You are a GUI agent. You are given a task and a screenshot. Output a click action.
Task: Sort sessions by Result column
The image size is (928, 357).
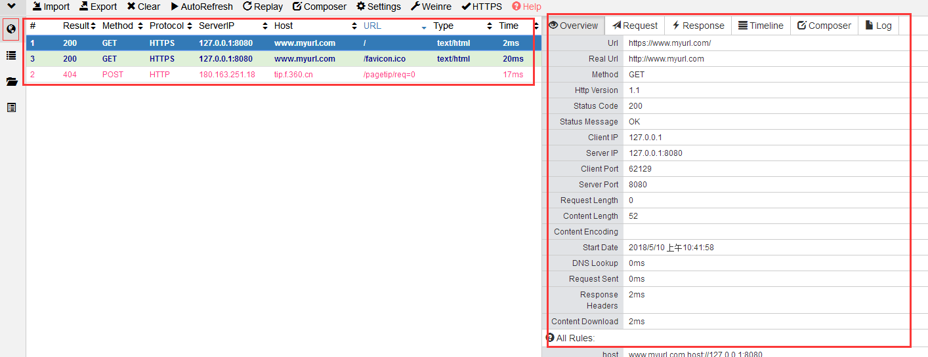click(x=79, y=26)
